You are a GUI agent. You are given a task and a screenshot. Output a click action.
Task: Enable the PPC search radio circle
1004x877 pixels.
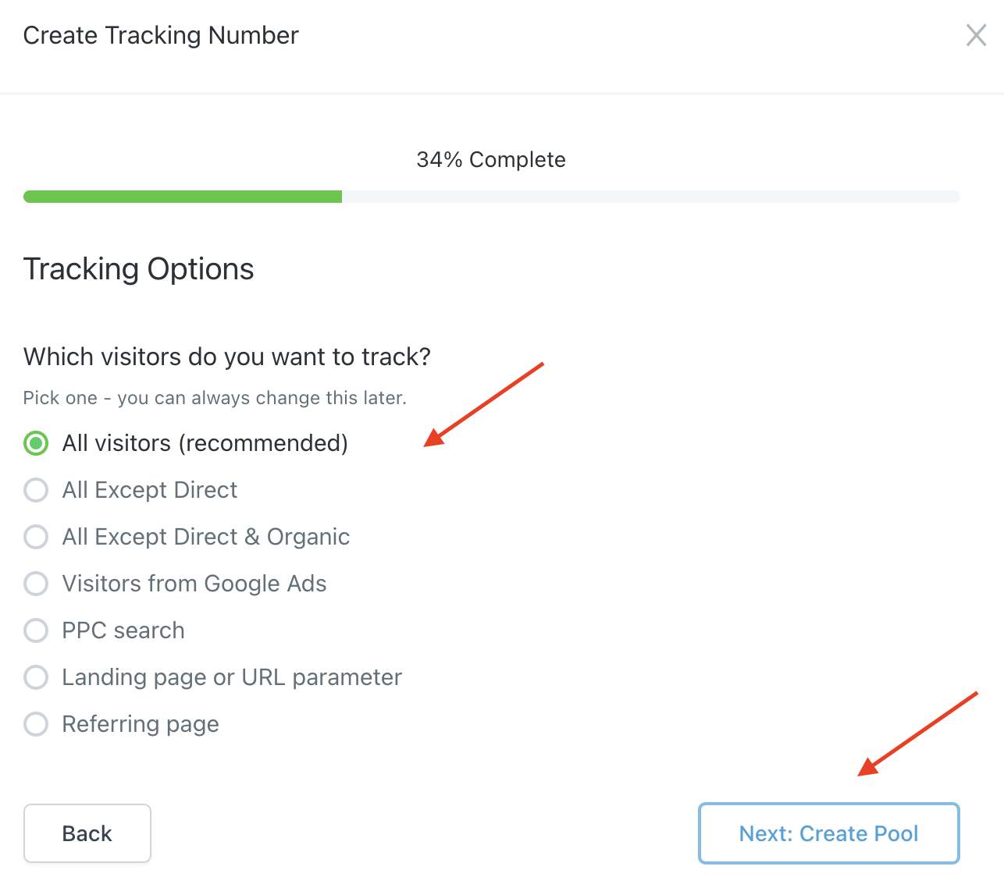(x=36, y=630)
